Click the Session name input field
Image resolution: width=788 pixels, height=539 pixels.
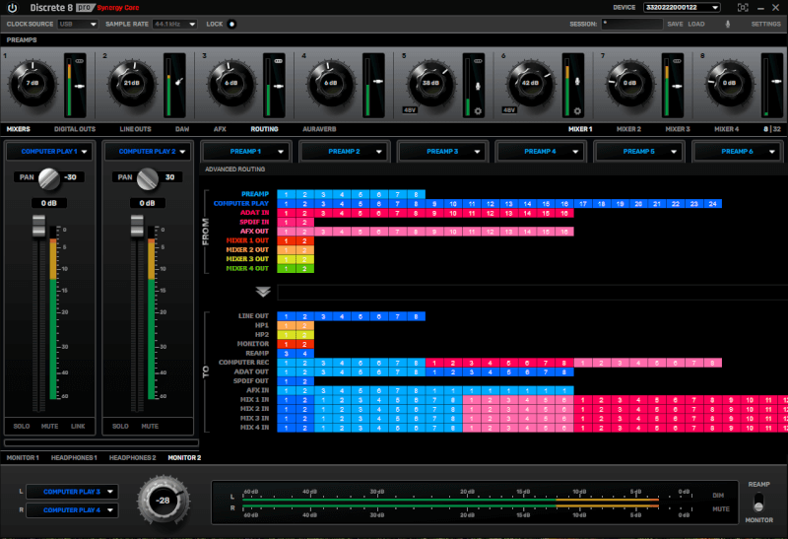[x=630, y=24]
